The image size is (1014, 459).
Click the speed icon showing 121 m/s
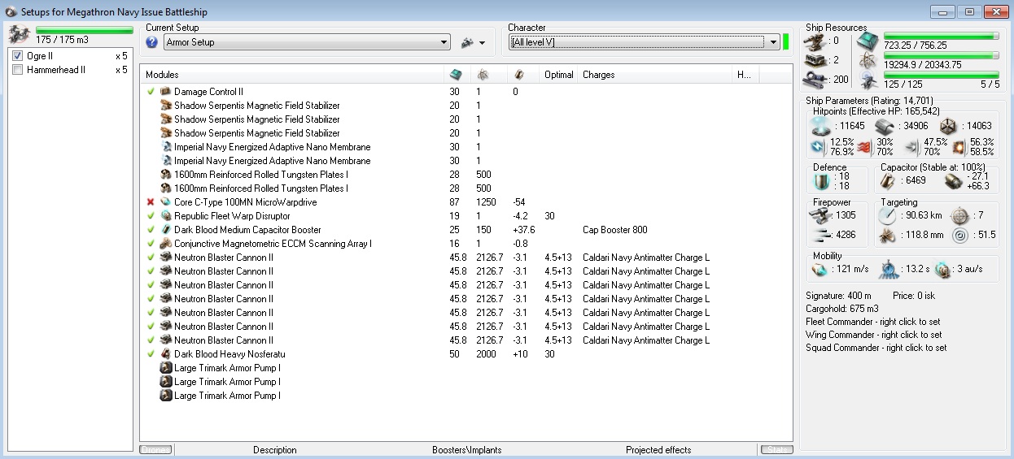[x=820, y=269]
